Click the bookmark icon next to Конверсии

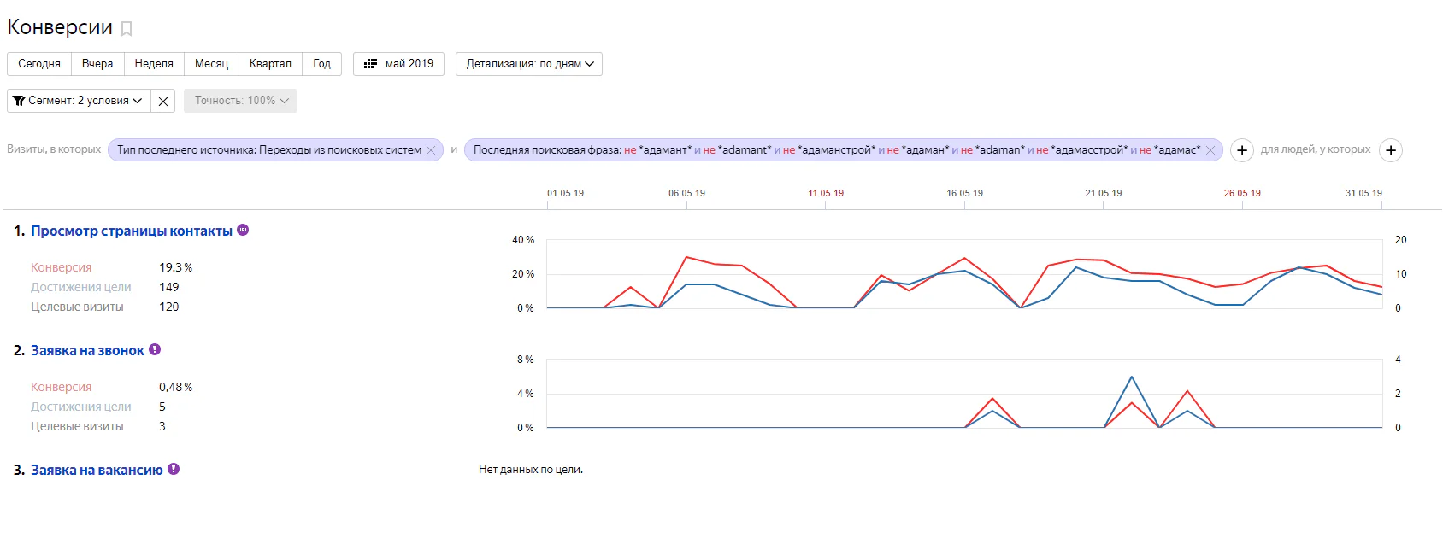click(127, 29)
